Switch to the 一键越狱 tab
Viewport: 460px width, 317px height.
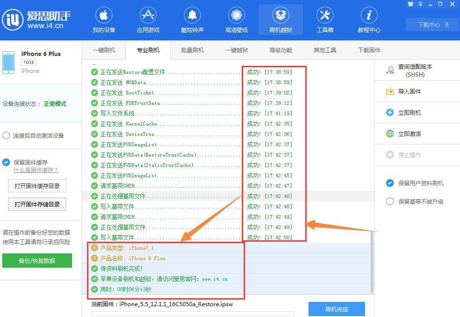[x=237, y=50]
